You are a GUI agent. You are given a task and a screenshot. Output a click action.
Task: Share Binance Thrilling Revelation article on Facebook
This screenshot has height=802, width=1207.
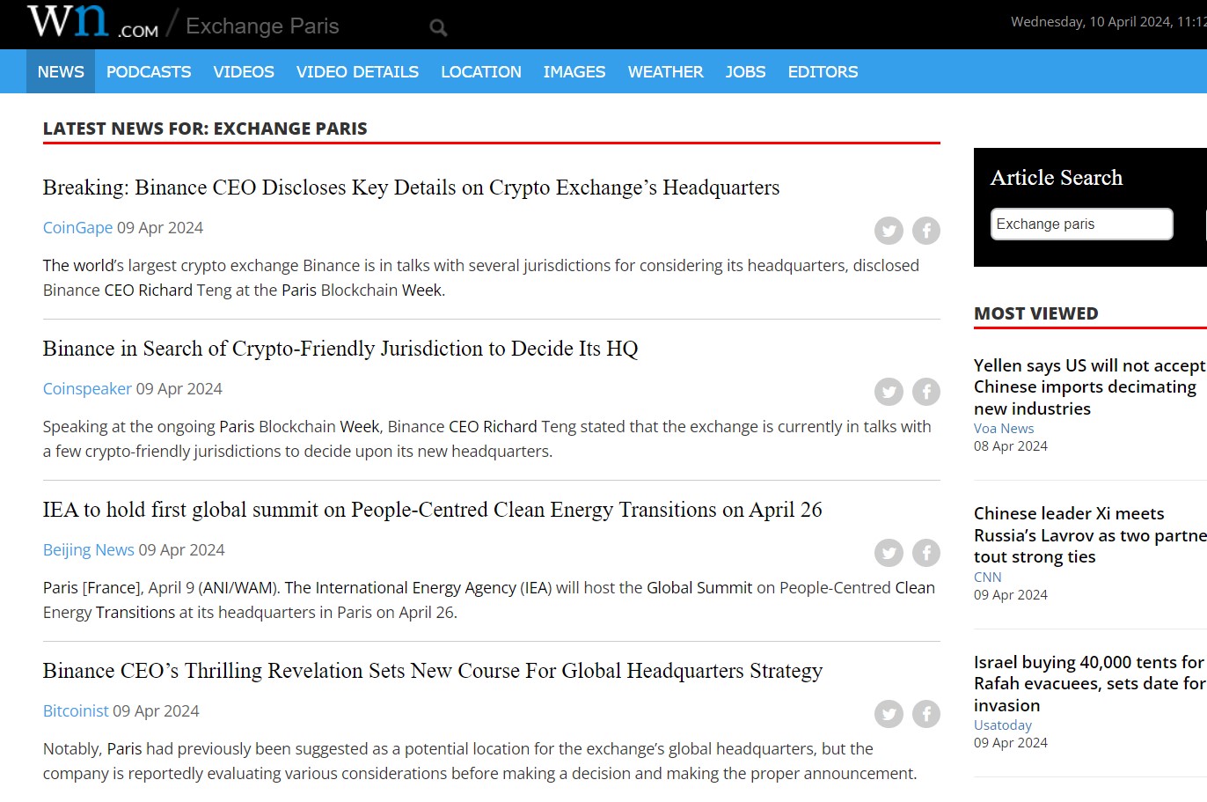coord(926,714)
